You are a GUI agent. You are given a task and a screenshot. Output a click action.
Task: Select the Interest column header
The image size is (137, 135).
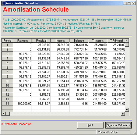coord(60,41)
